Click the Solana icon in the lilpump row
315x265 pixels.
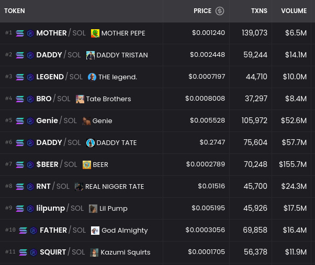pos(20,209)
